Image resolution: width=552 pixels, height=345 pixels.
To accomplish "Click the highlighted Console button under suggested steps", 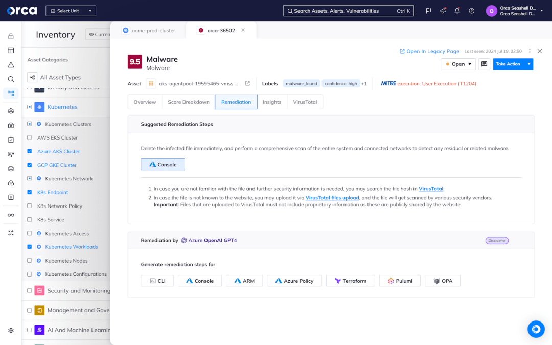I will 163,165.
